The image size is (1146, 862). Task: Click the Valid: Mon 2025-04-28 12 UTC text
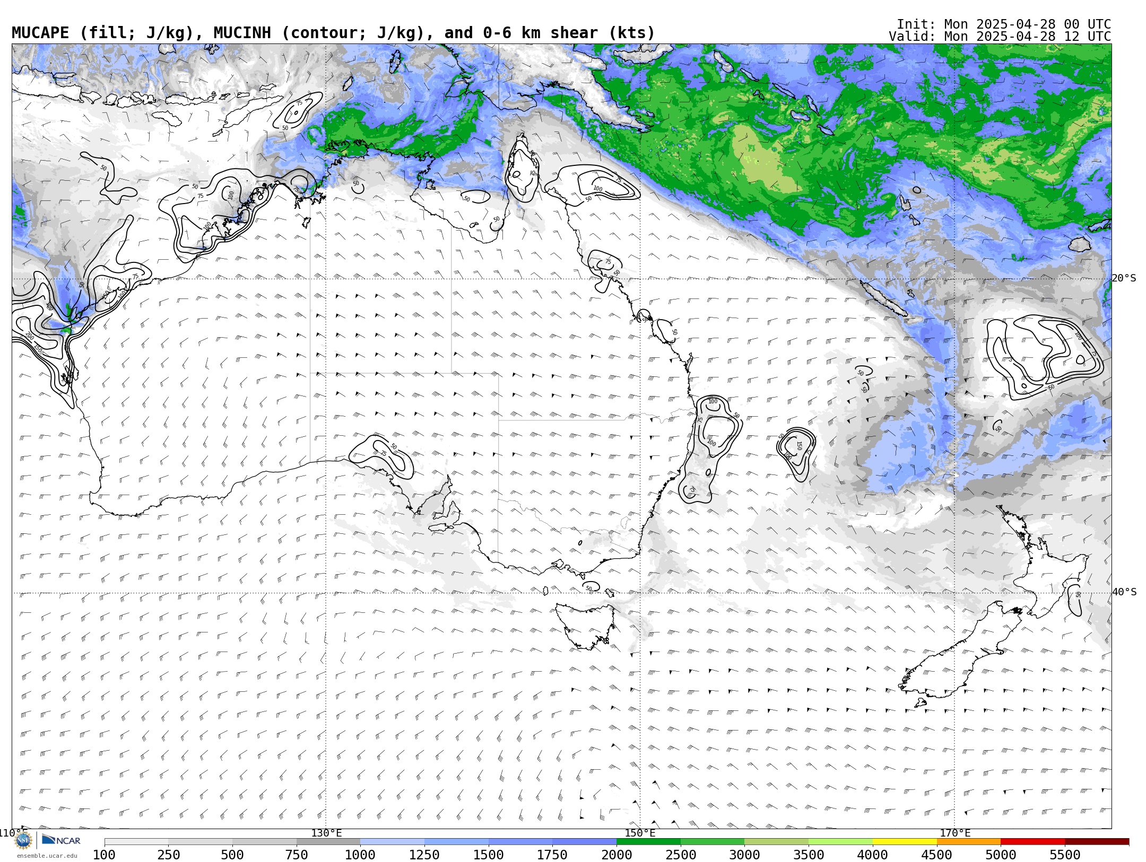(x=1000, y=37)
